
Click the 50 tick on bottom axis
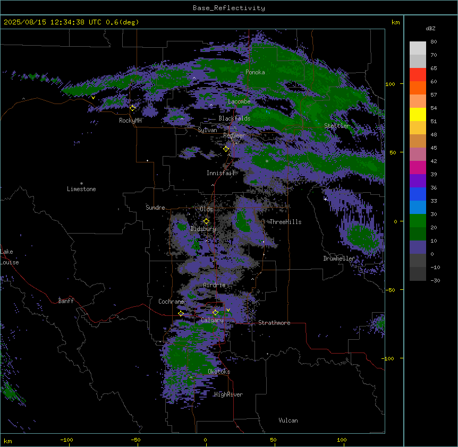point(273,440)
